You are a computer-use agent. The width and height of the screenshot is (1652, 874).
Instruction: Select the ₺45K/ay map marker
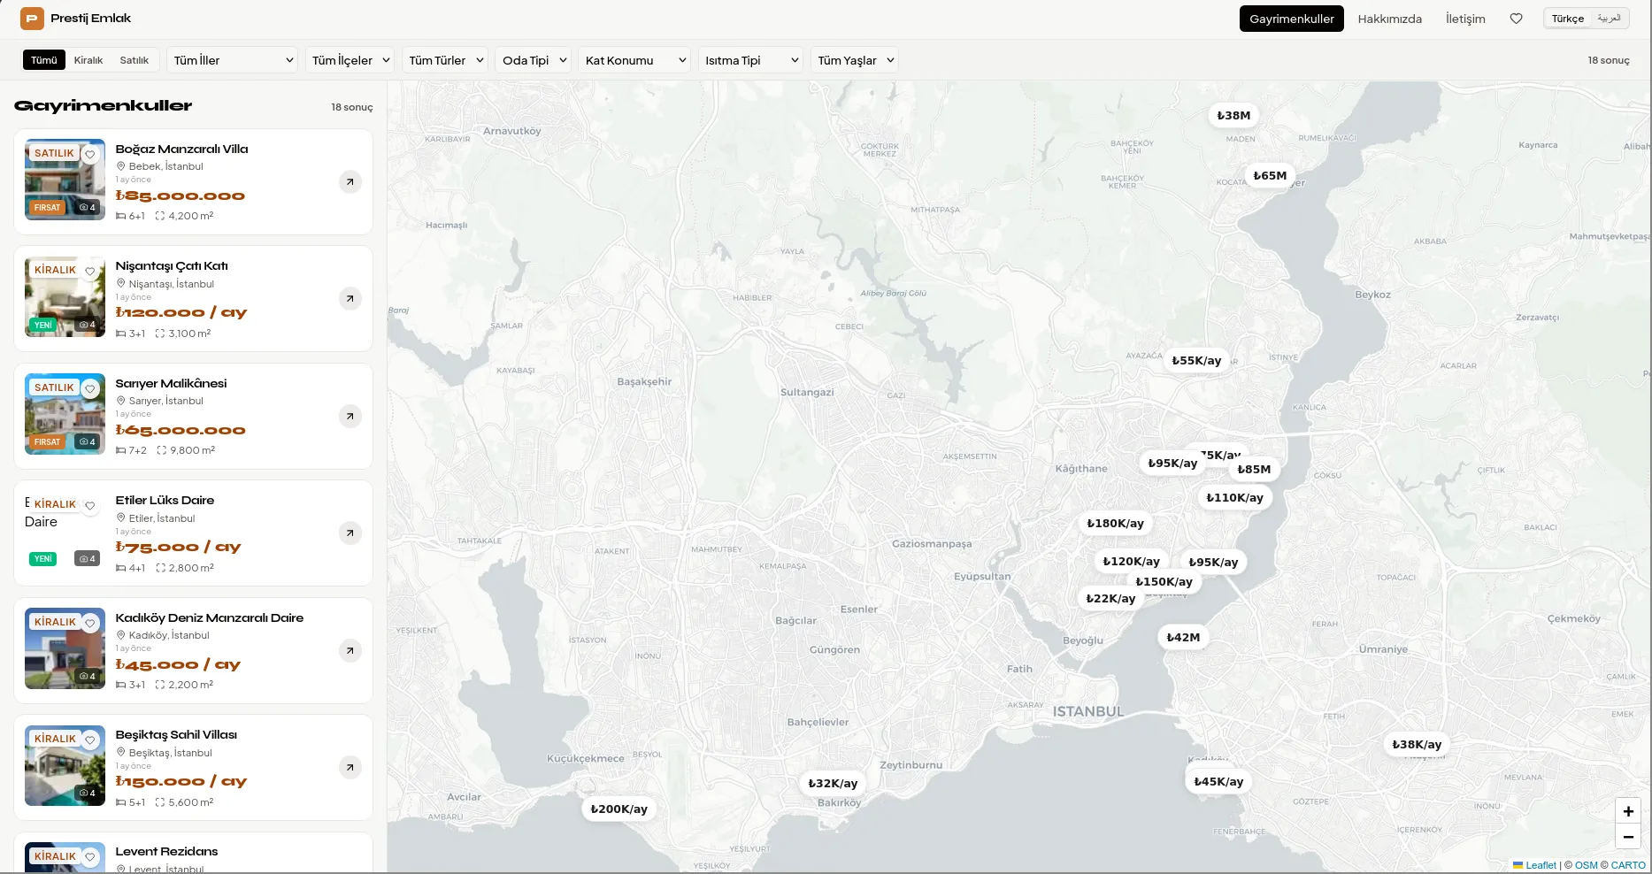[1218, 781]
